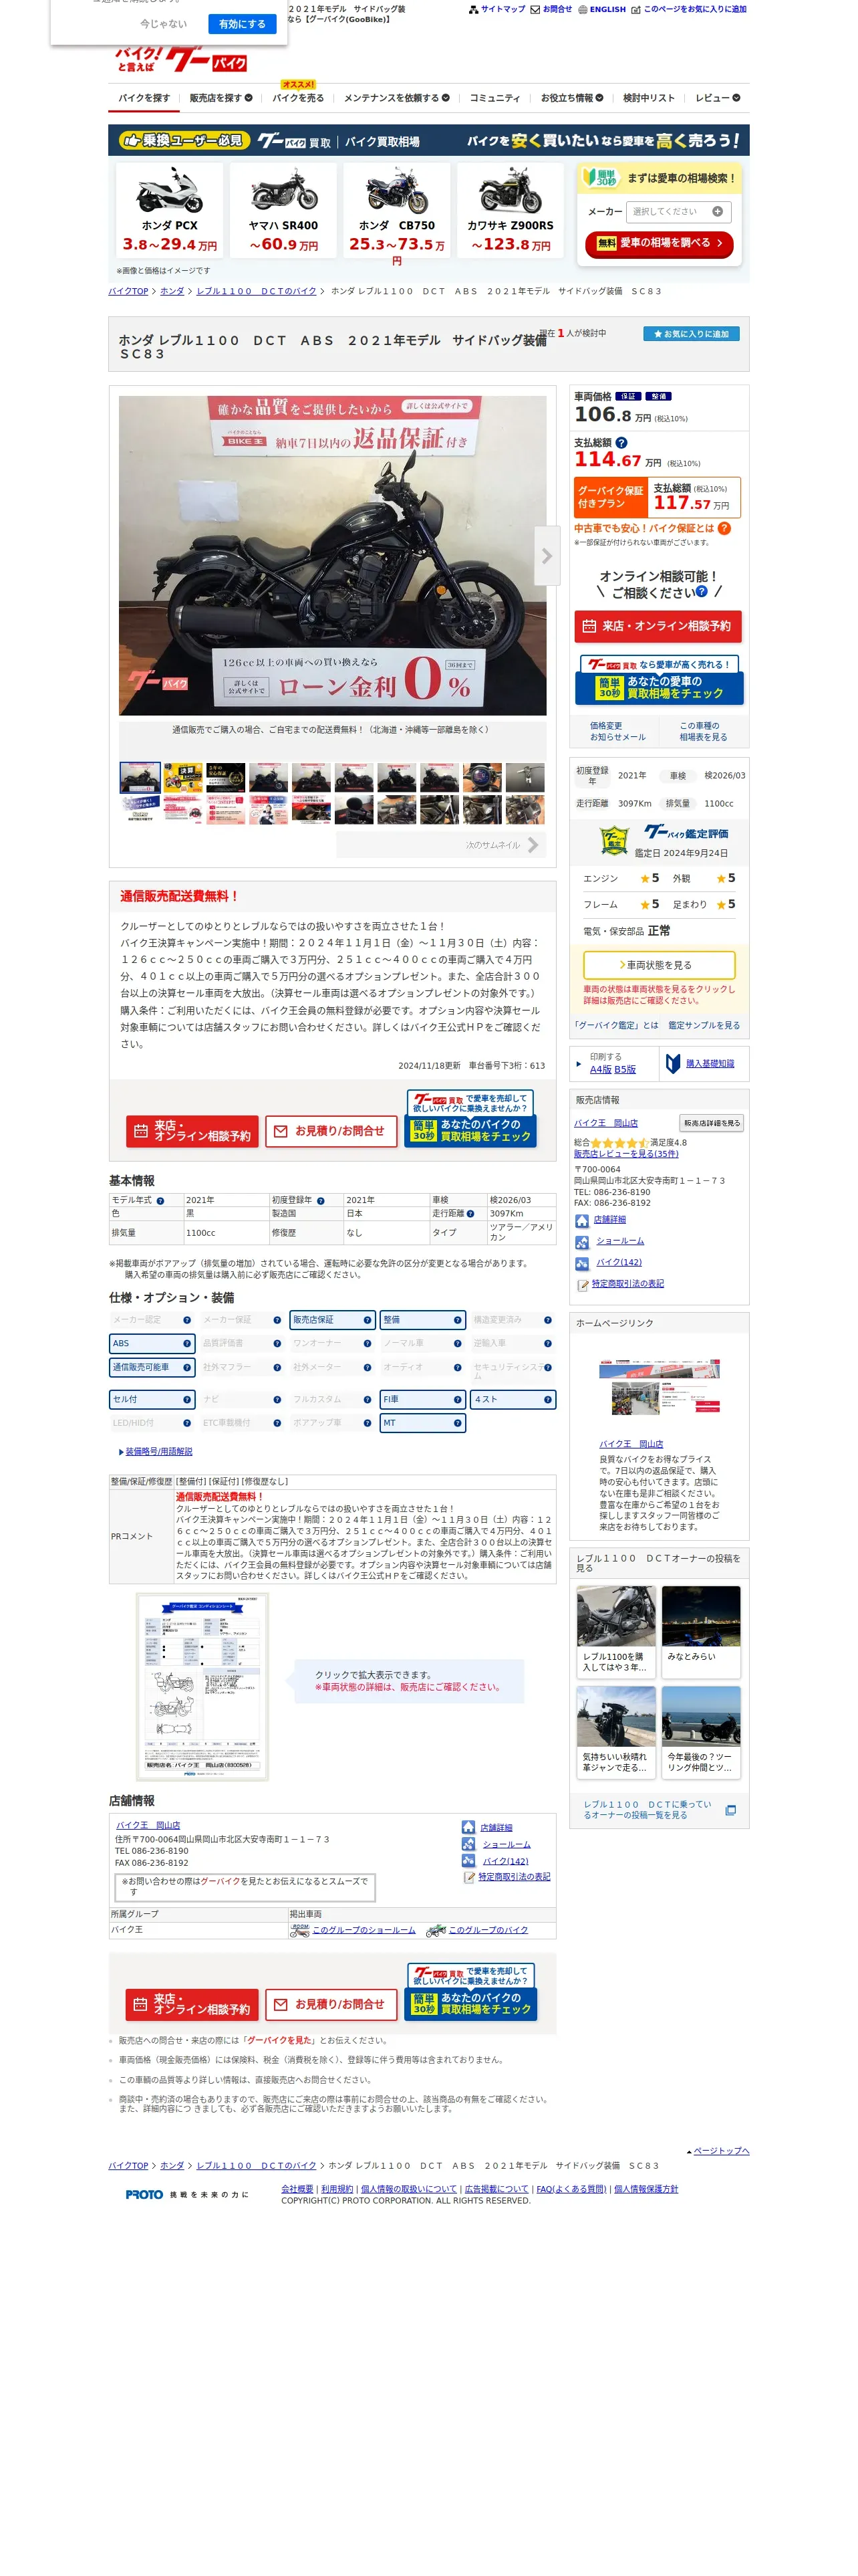Click help icon in セル付 spec box
Viewport: 858px width, 2576px height.
pos(187,1400)
